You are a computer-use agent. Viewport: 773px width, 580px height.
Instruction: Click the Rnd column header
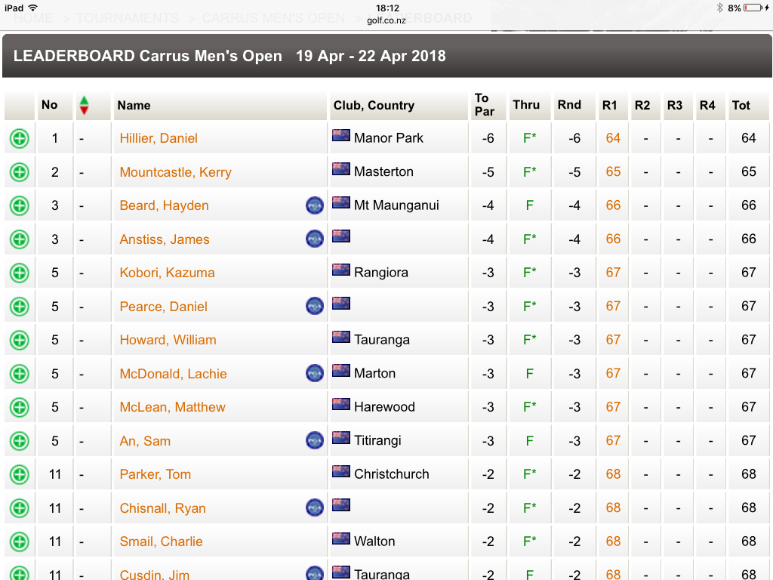click(x=569, y=105)
